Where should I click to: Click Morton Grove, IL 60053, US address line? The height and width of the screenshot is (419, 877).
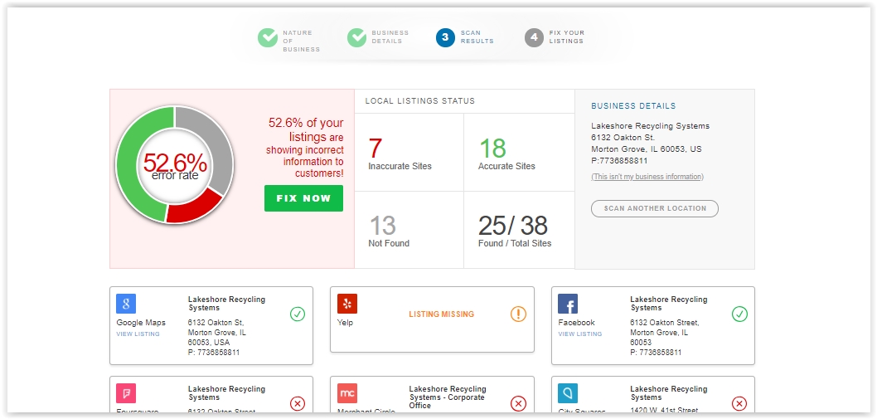pos(646,149)
